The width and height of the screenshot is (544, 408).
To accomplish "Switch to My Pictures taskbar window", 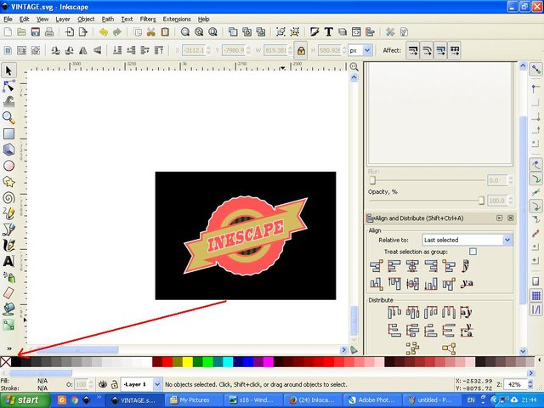I will (x=195, y=400).
